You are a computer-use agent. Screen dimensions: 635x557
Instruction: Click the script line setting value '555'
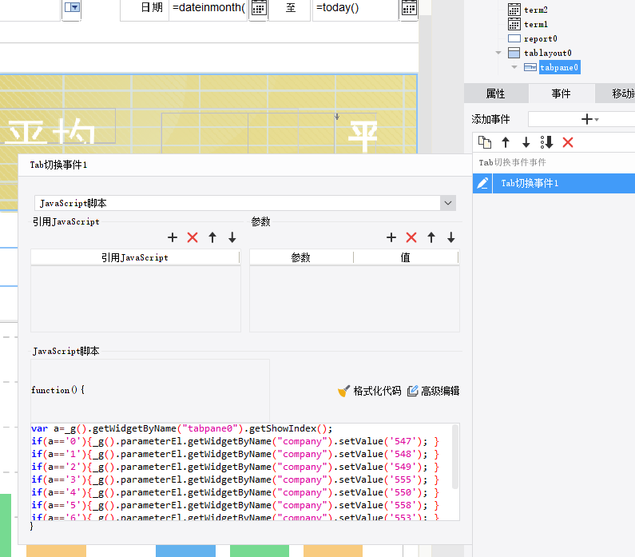click(x=235, y=479)
